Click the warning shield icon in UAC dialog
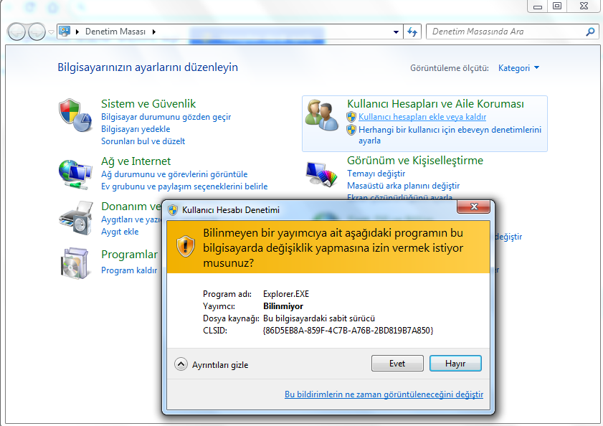This screenshot has width=603, height=426. coord(186,246)
